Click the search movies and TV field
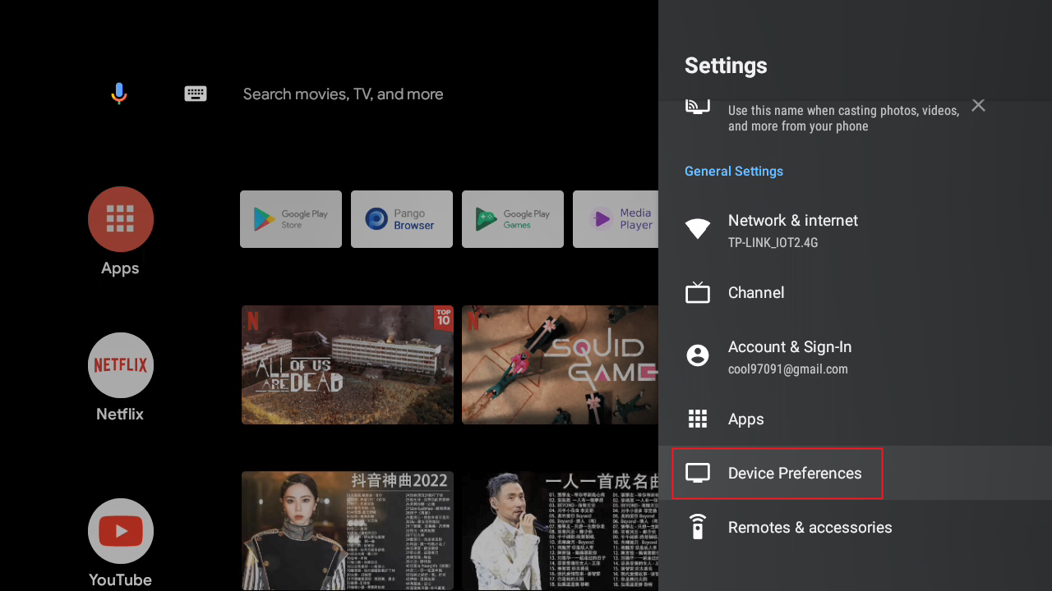The image size is (1052, 591). click(343, 94)
